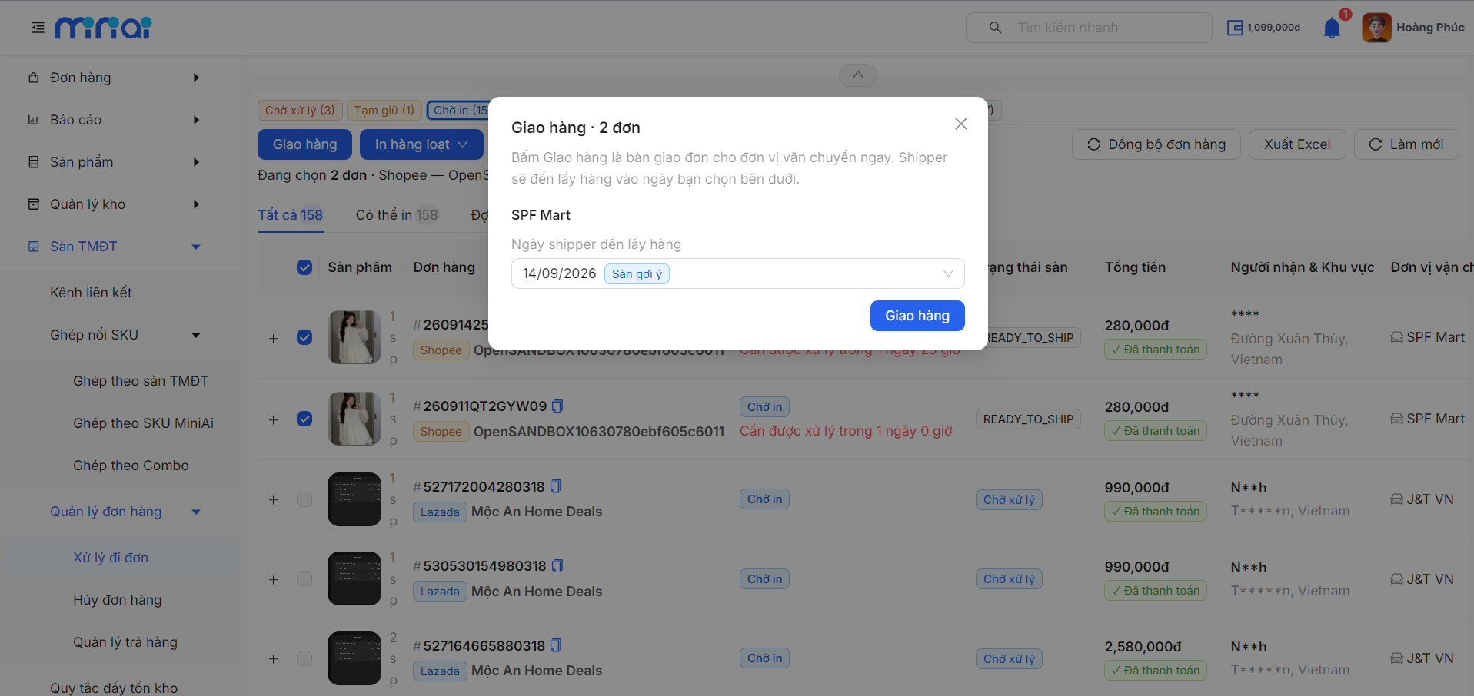This screenshot has height=696, width=1474.
Task: Click the Tìm kiếm nhanh search field
Action: pos(1089,28)
